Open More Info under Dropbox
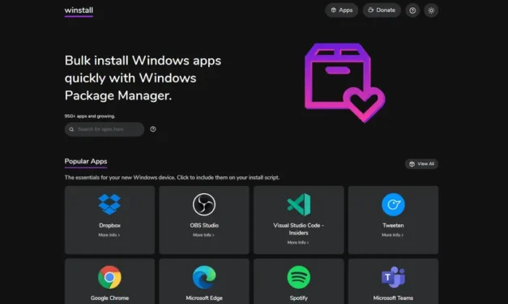 (109, 235)
